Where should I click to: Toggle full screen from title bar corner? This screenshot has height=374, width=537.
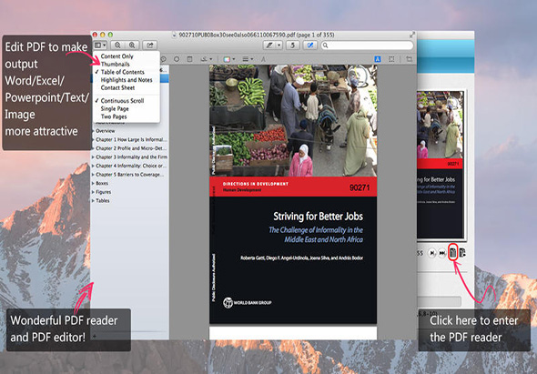pyautogui.click(x=412, y=35)
